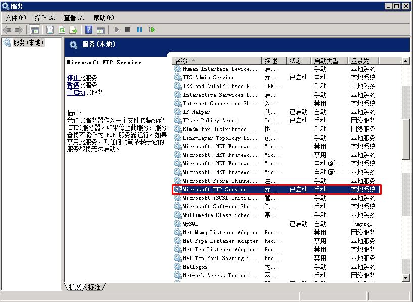Select IKE and AuthIP IPsec service
Viewport: 413px width, 302px height.
click(x=276, y=86)
